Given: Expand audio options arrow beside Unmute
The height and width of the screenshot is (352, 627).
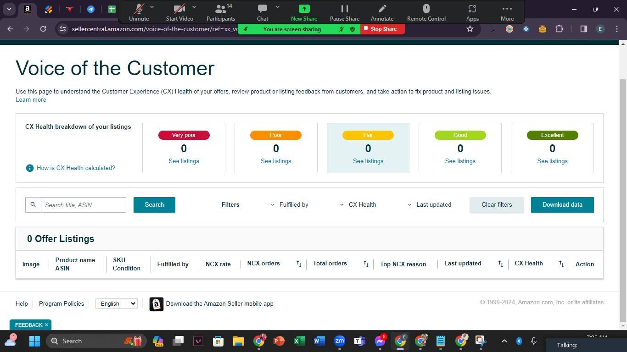Looking at the screenshot, I should click(x=152, y=7).
